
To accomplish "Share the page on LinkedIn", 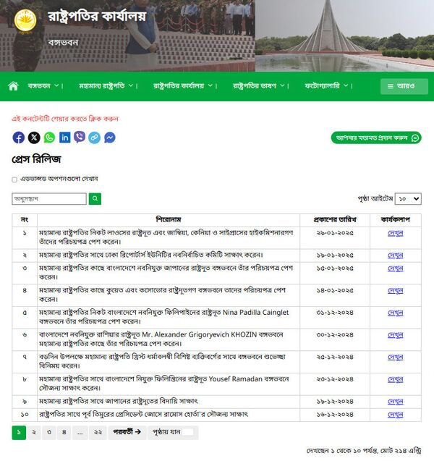I will [64, 138].
